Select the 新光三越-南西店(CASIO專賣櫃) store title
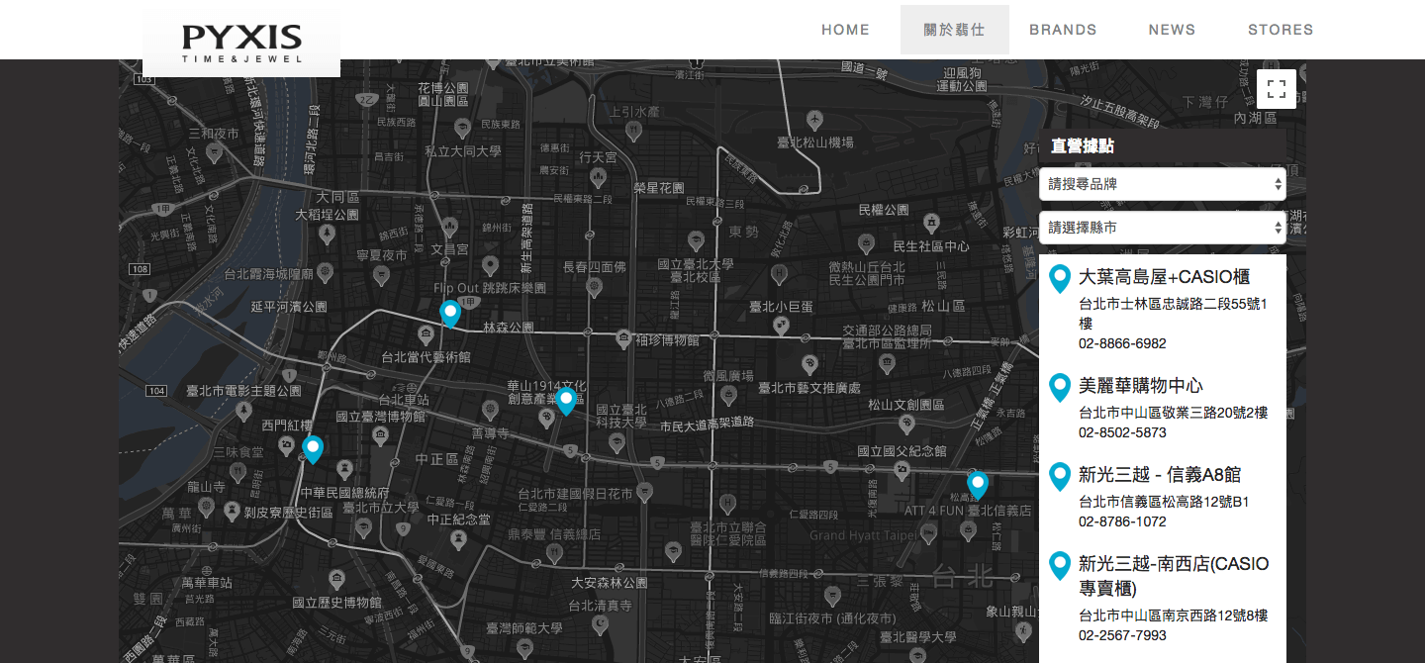 click(x=1174, y=576)
